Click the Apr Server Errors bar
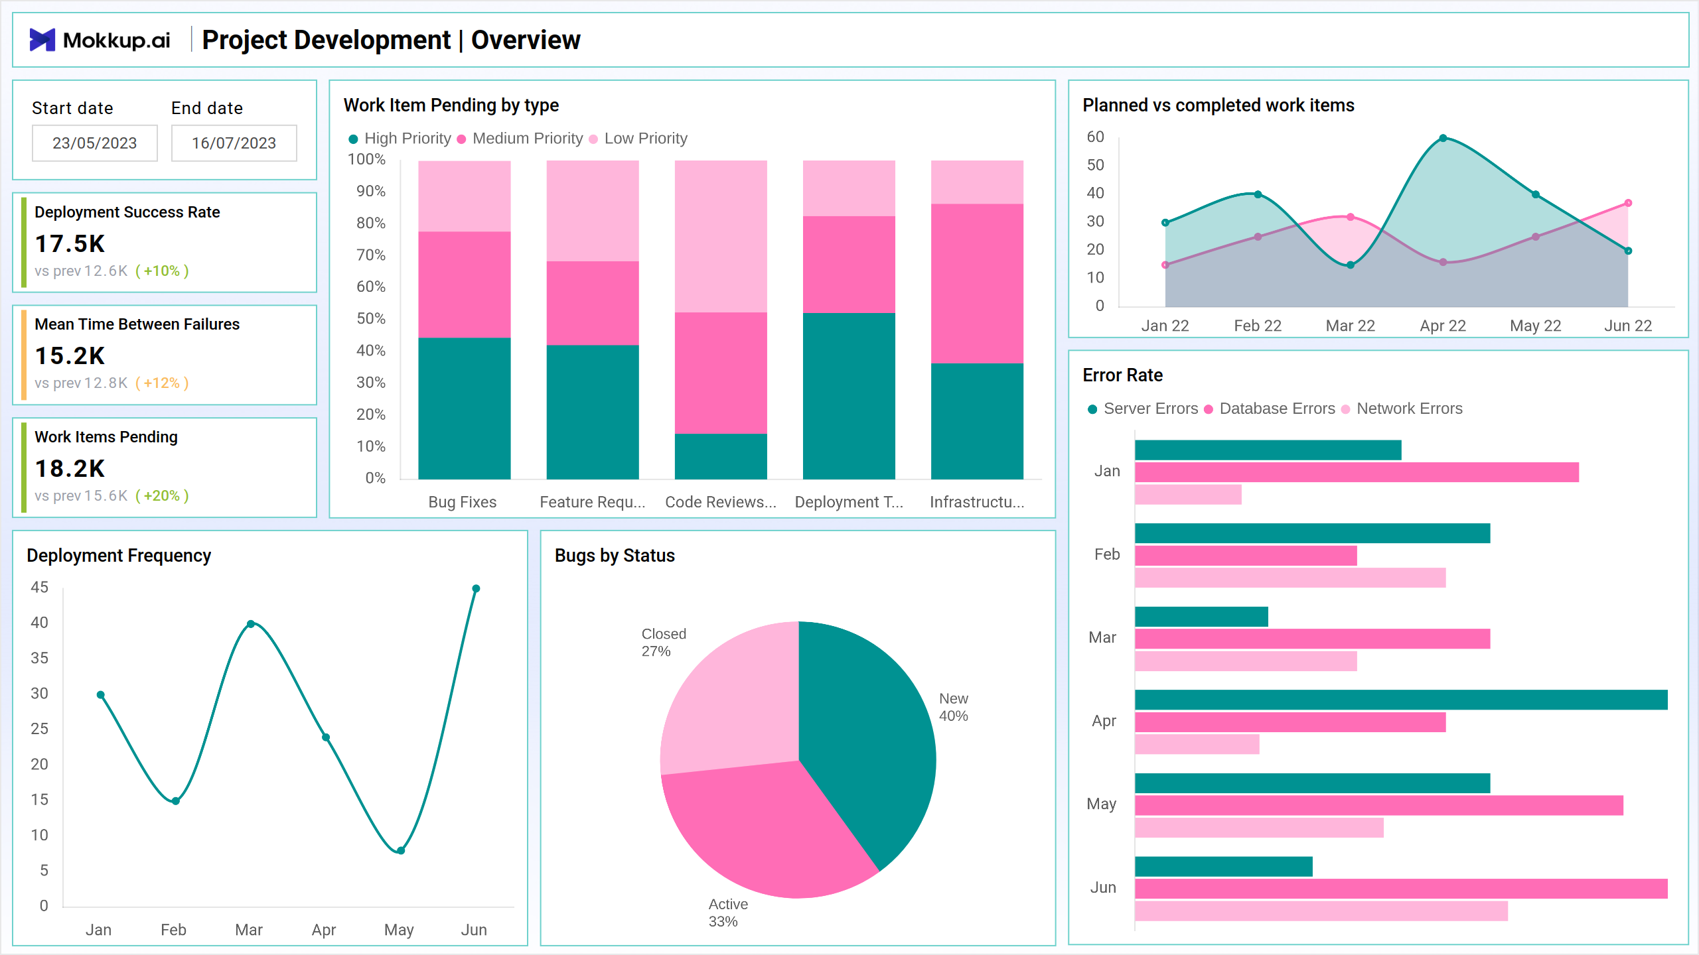 [1401, 700]
